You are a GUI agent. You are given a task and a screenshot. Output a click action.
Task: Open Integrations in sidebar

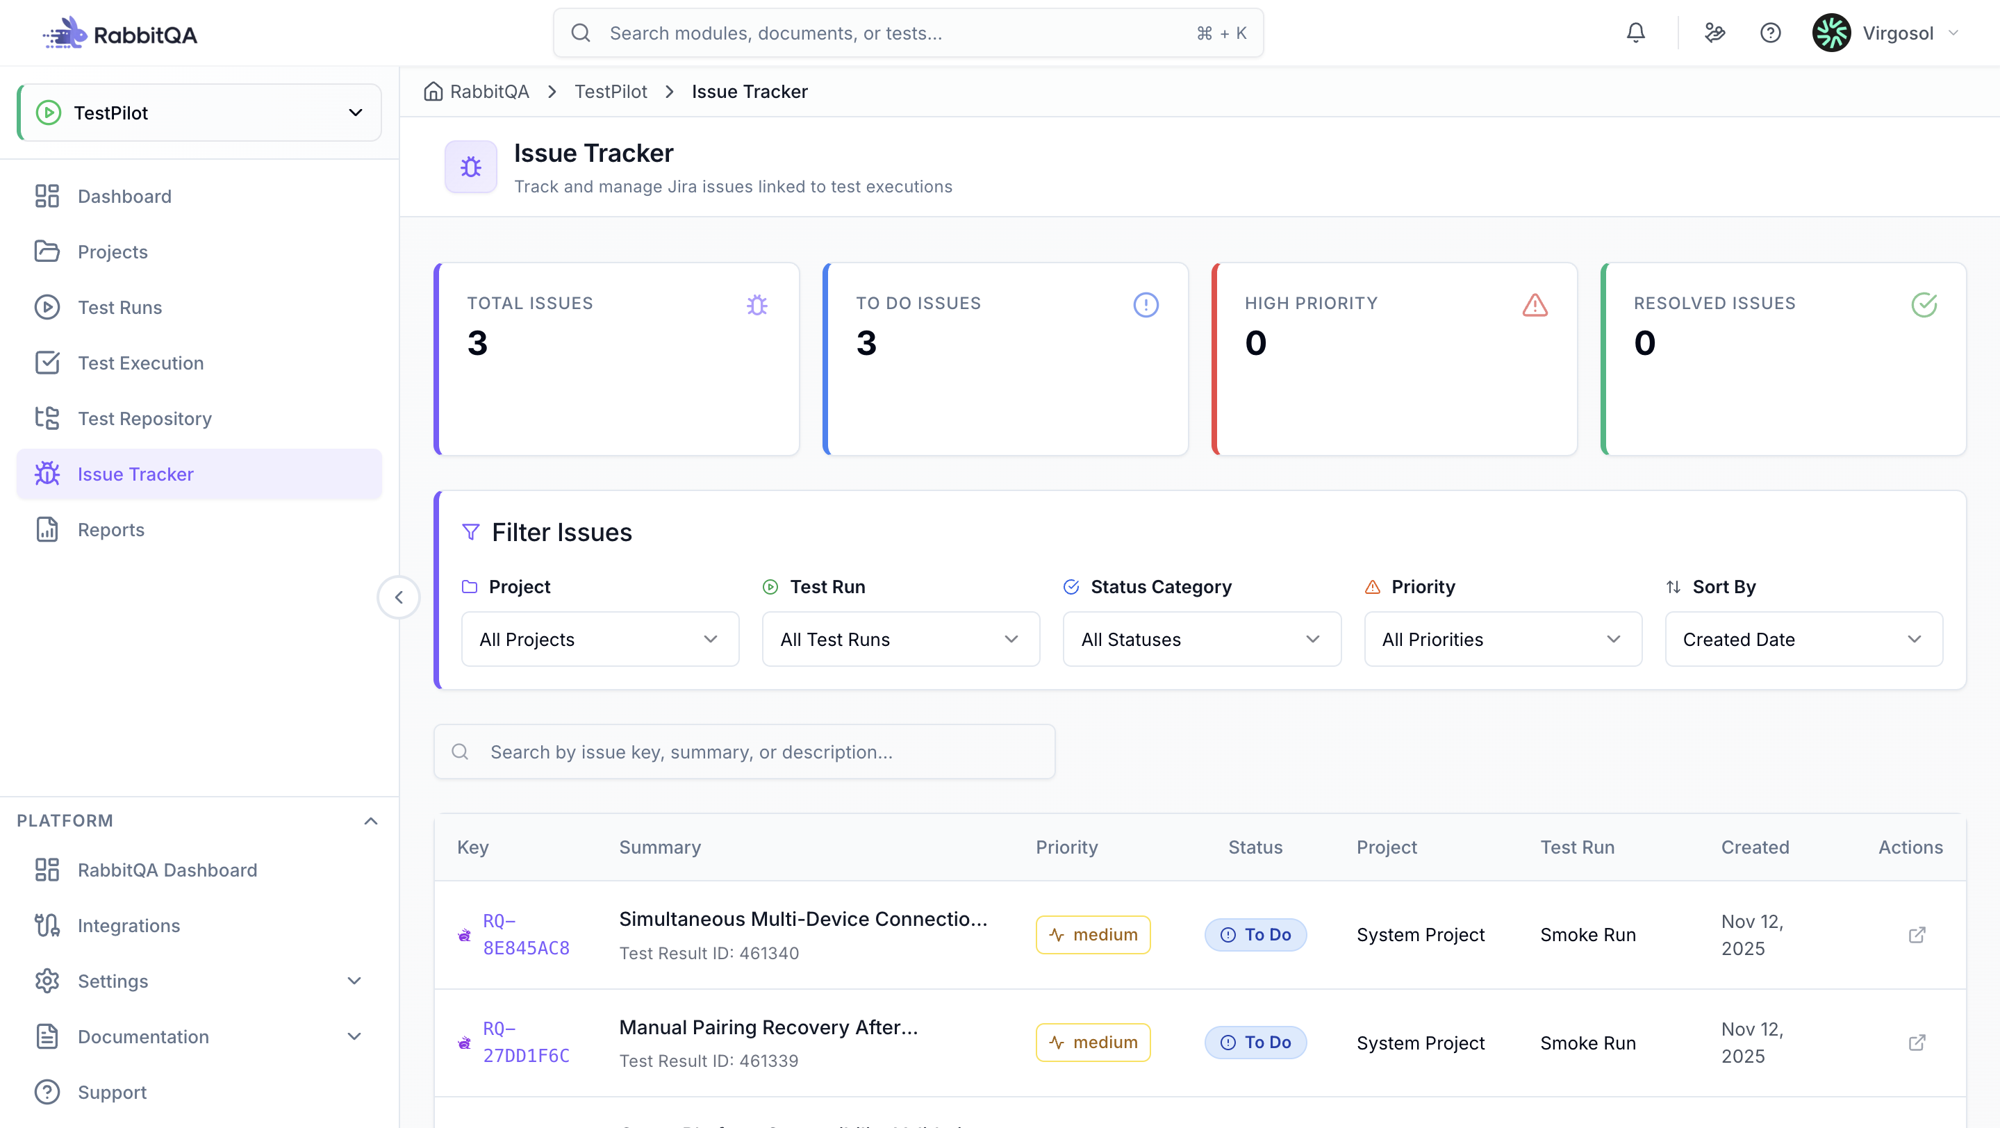[199, 925]
